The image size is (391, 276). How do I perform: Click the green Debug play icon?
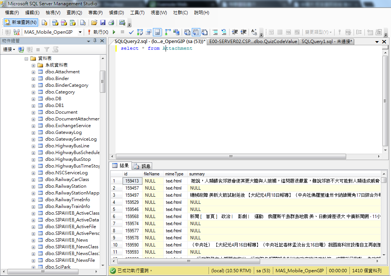coord(114,32)
